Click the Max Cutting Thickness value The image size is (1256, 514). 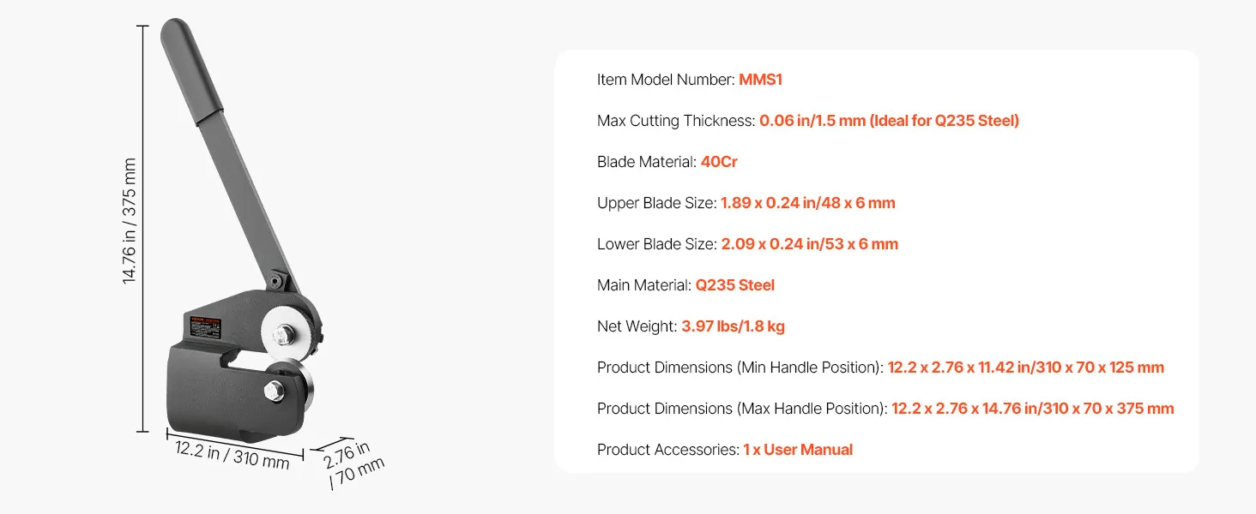889,121
